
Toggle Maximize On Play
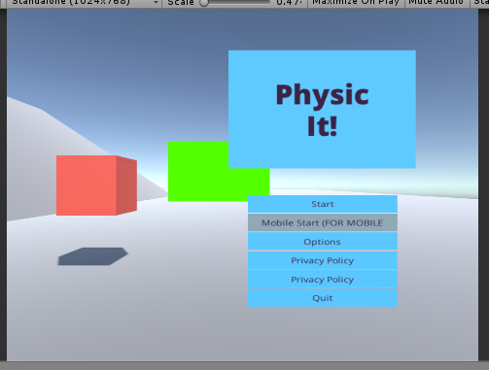pos(356,3)
